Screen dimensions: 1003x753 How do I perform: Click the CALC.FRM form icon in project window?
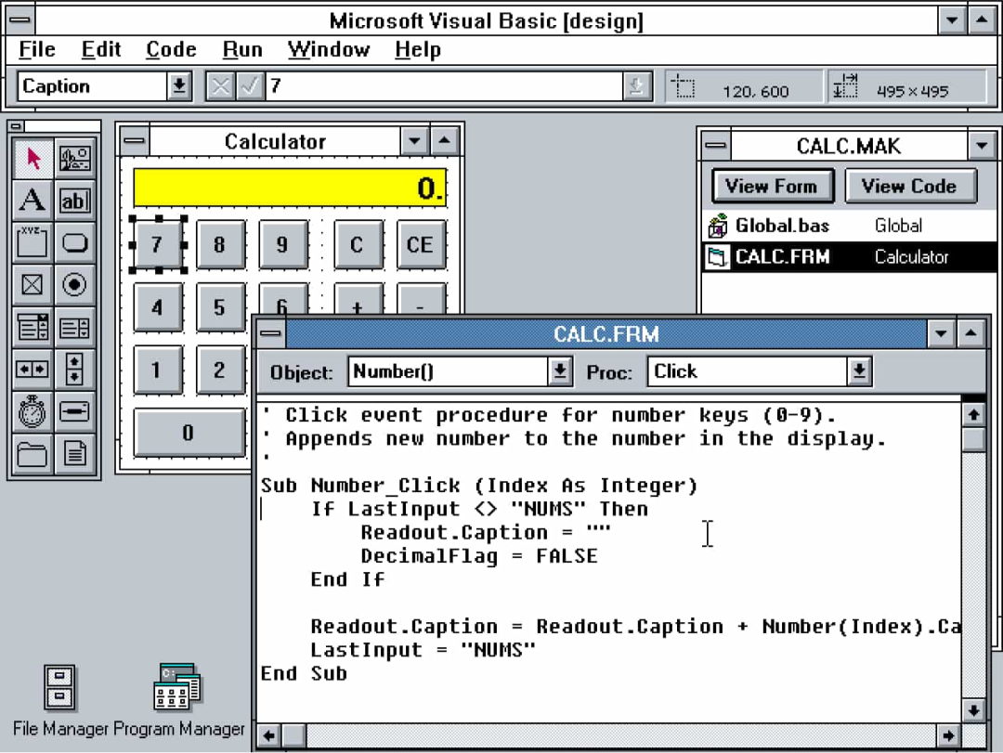[x=718, y=257]
